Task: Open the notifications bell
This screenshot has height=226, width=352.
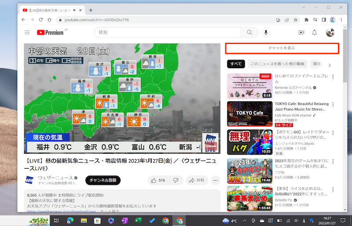Action: click(x=315, y=32)
